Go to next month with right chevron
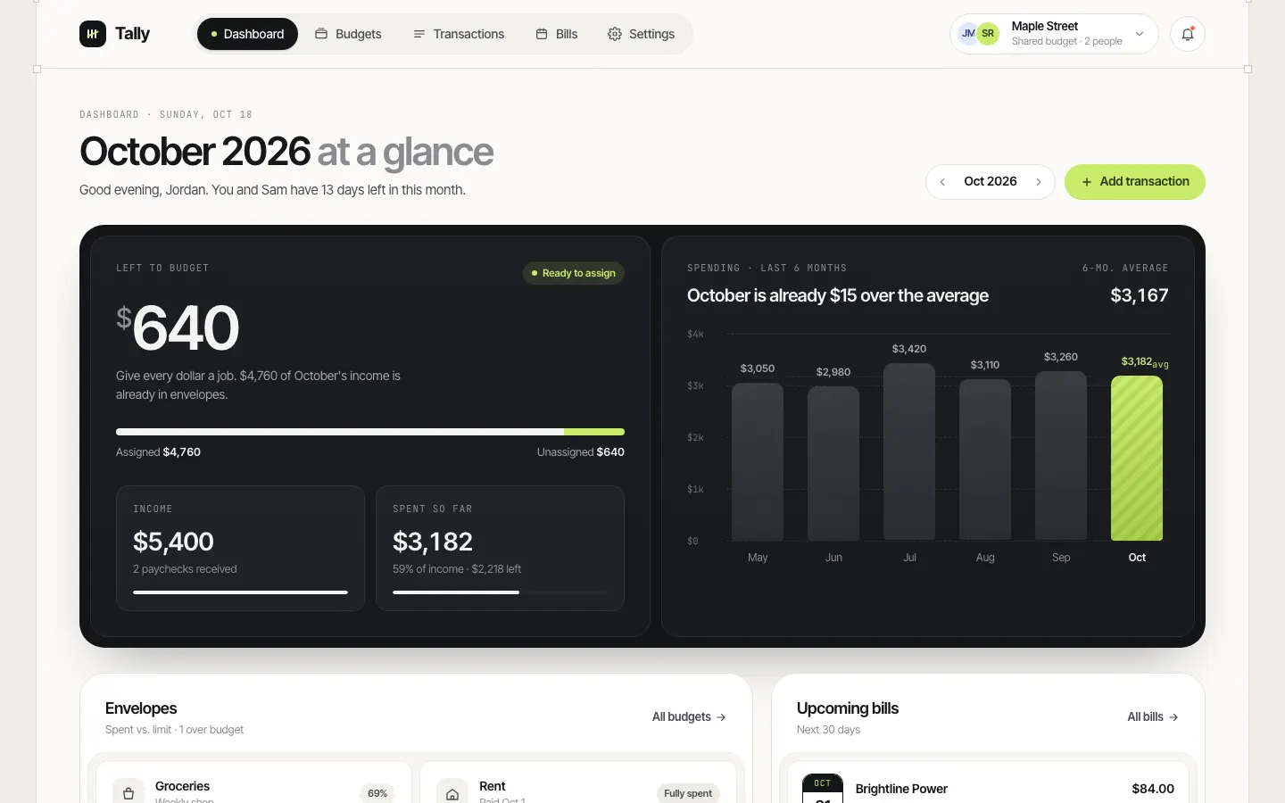The height and width of the screenshot is (803, 1285). 1039,182
